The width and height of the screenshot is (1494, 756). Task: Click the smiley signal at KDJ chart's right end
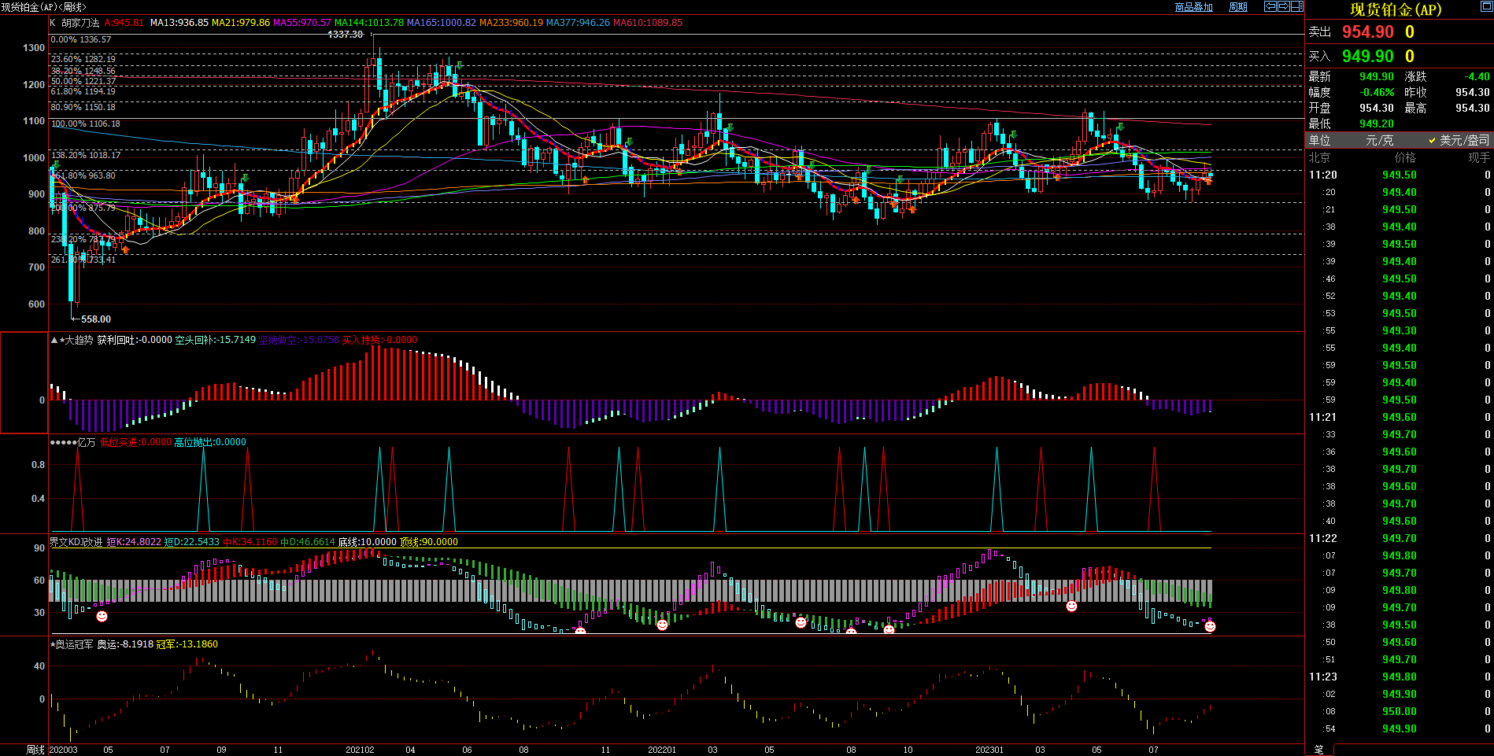[1210, 626]
